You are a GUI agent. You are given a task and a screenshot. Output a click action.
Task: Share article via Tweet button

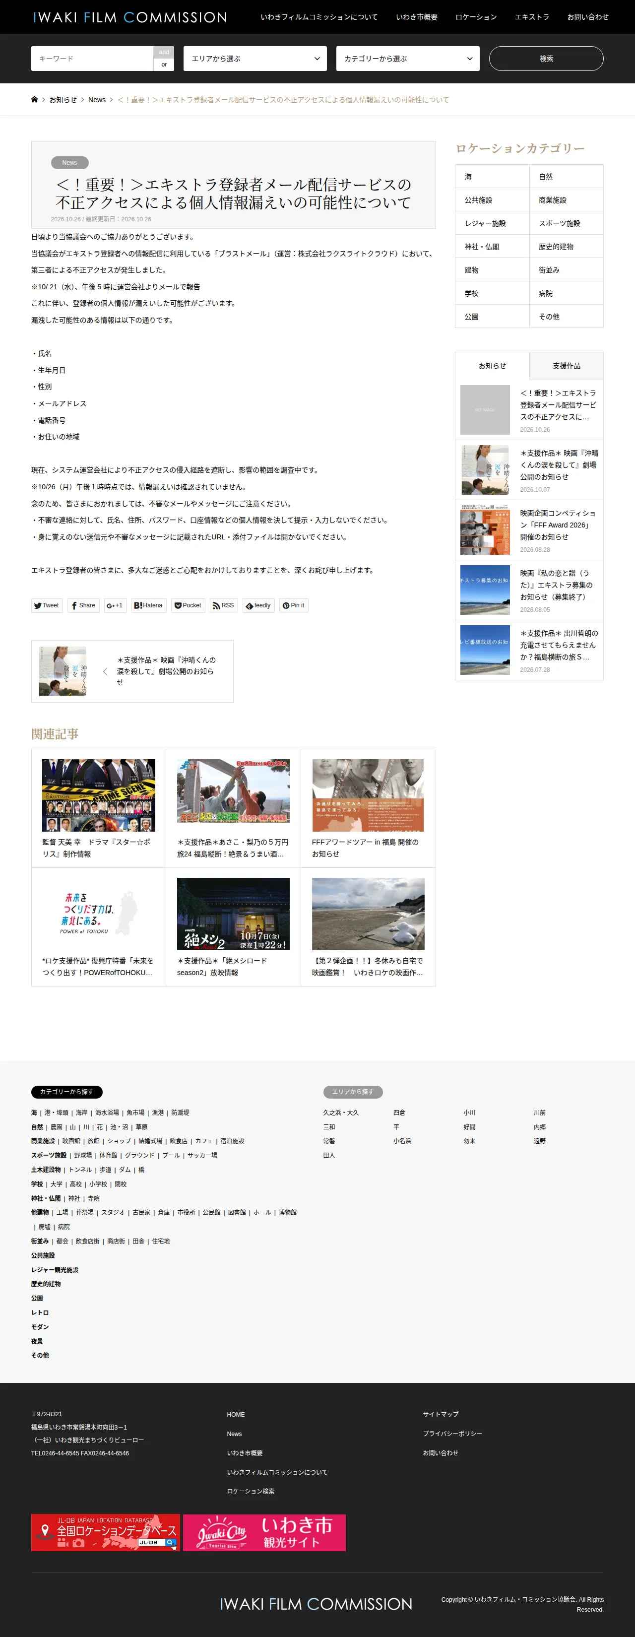click(x=47, y=605)
